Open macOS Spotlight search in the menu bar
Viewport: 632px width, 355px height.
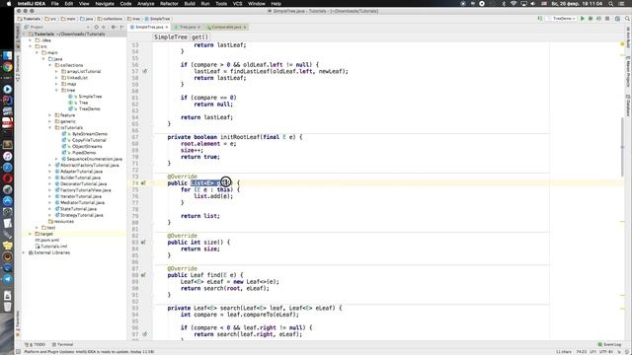[610, 4]
